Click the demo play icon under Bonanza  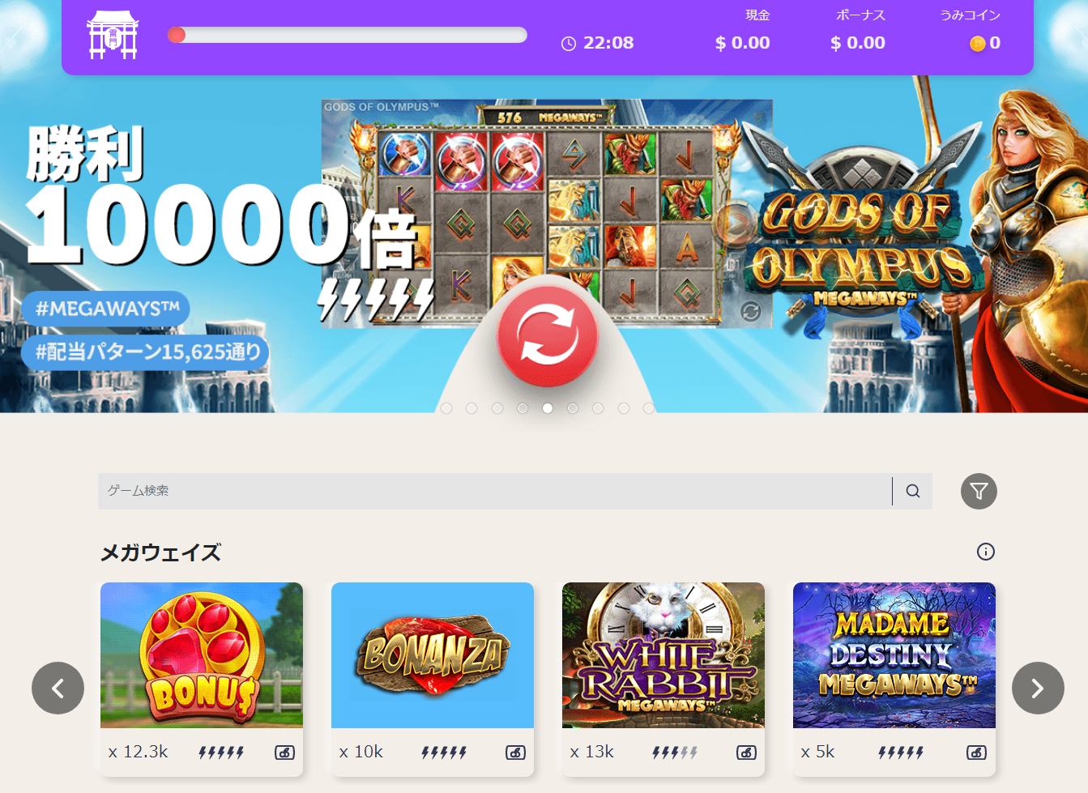pyautogui.click(x=515, y=752)
